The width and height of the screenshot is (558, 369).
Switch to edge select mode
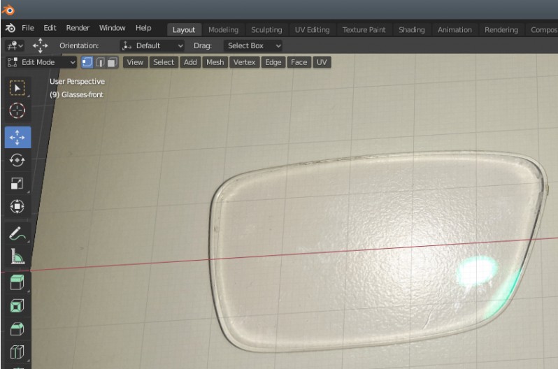click(x=100, y=62)
